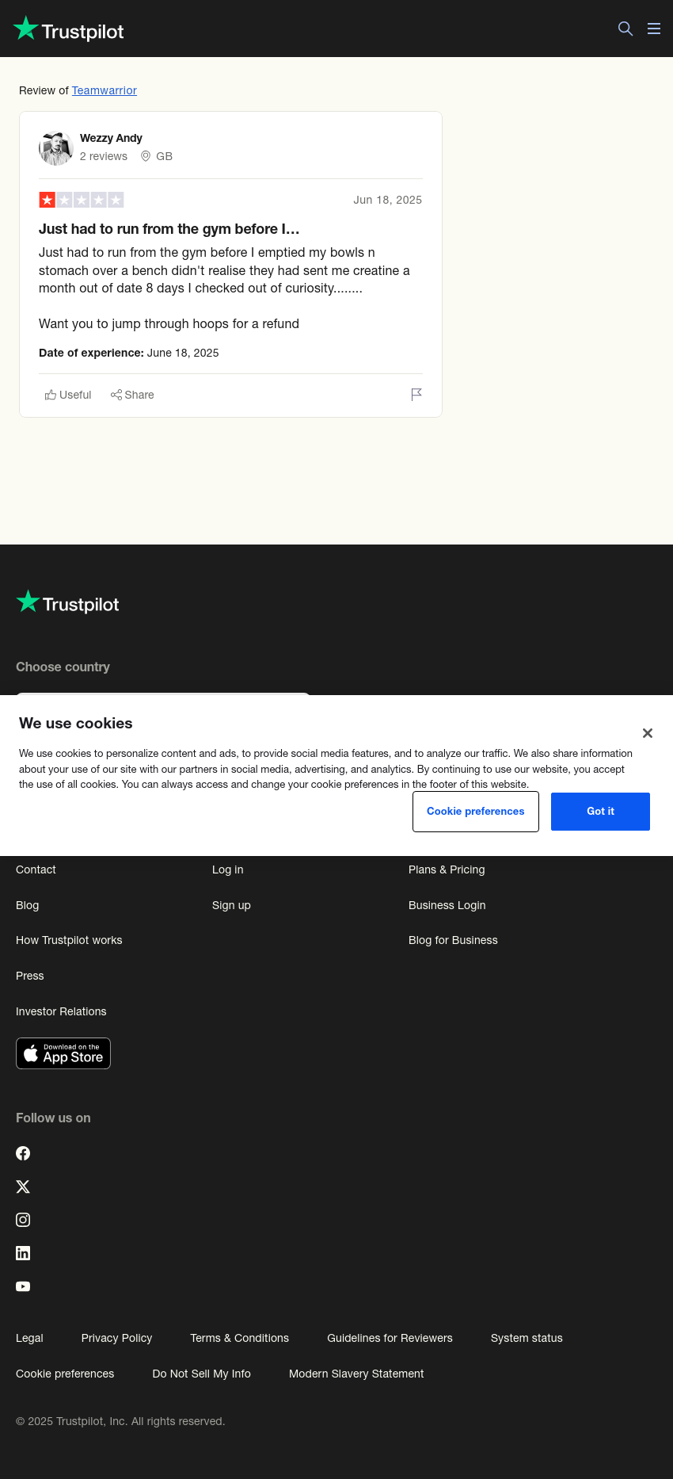Open the search magnifier icon in header
The width and height of the screenshot is (673, 1479).
(x=625, y=29)
